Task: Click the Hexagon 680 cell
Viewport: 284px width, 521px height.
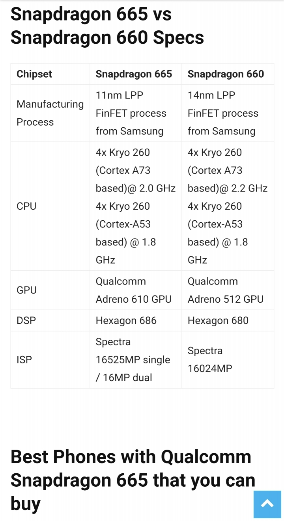Action: [x=228, y=320]
